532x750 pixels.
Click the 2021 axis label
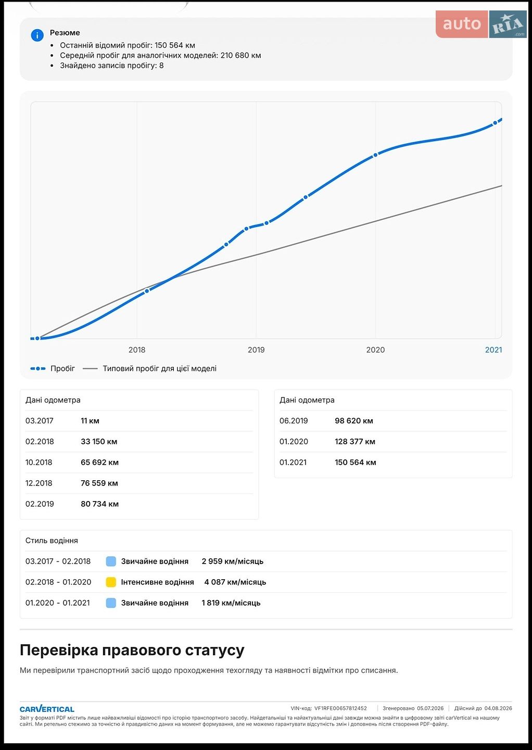click(493, 350)
